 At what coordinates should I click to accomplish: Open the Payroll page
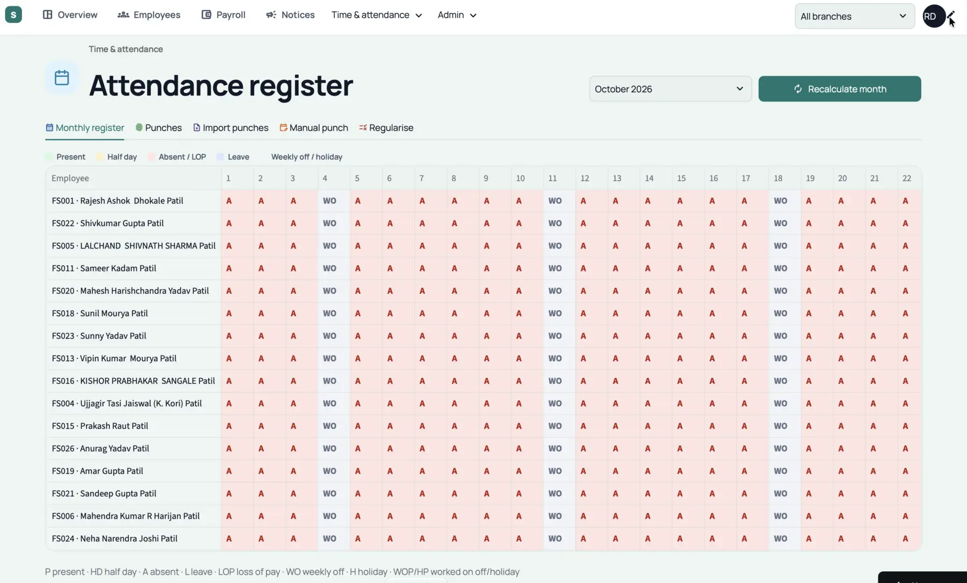[x=223, y=14]
